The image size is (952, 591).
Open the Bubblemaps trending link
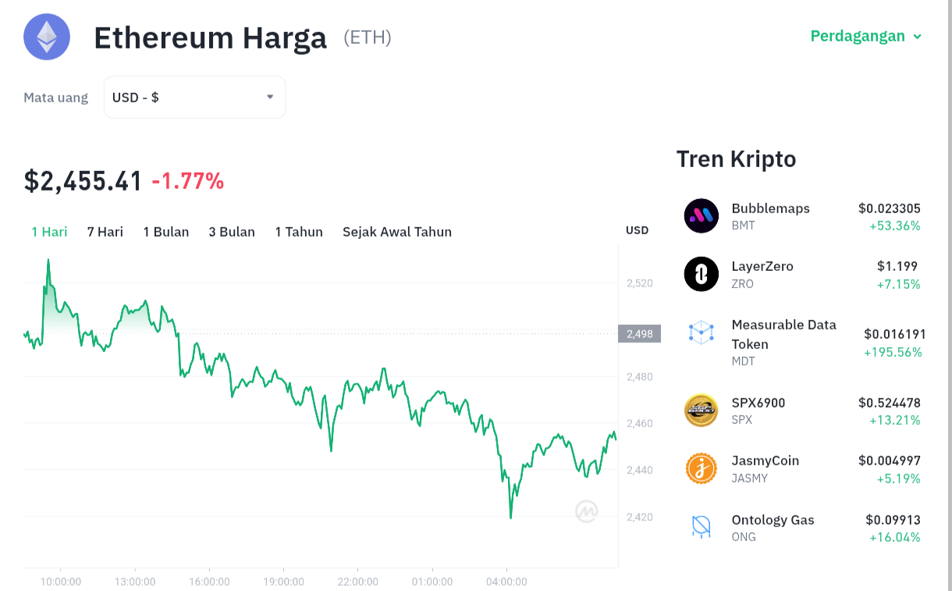pos(803,216)
